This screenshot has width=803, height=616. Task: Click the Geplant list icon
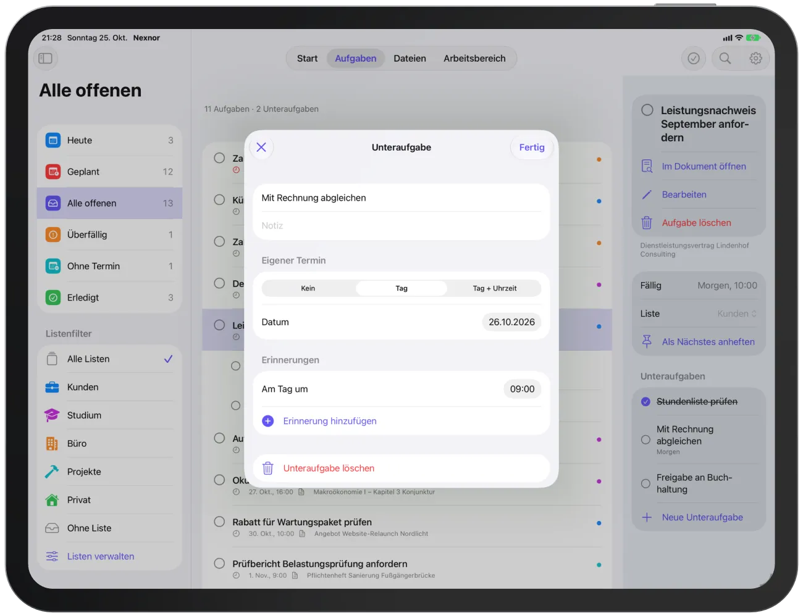[x=53, y=172]
